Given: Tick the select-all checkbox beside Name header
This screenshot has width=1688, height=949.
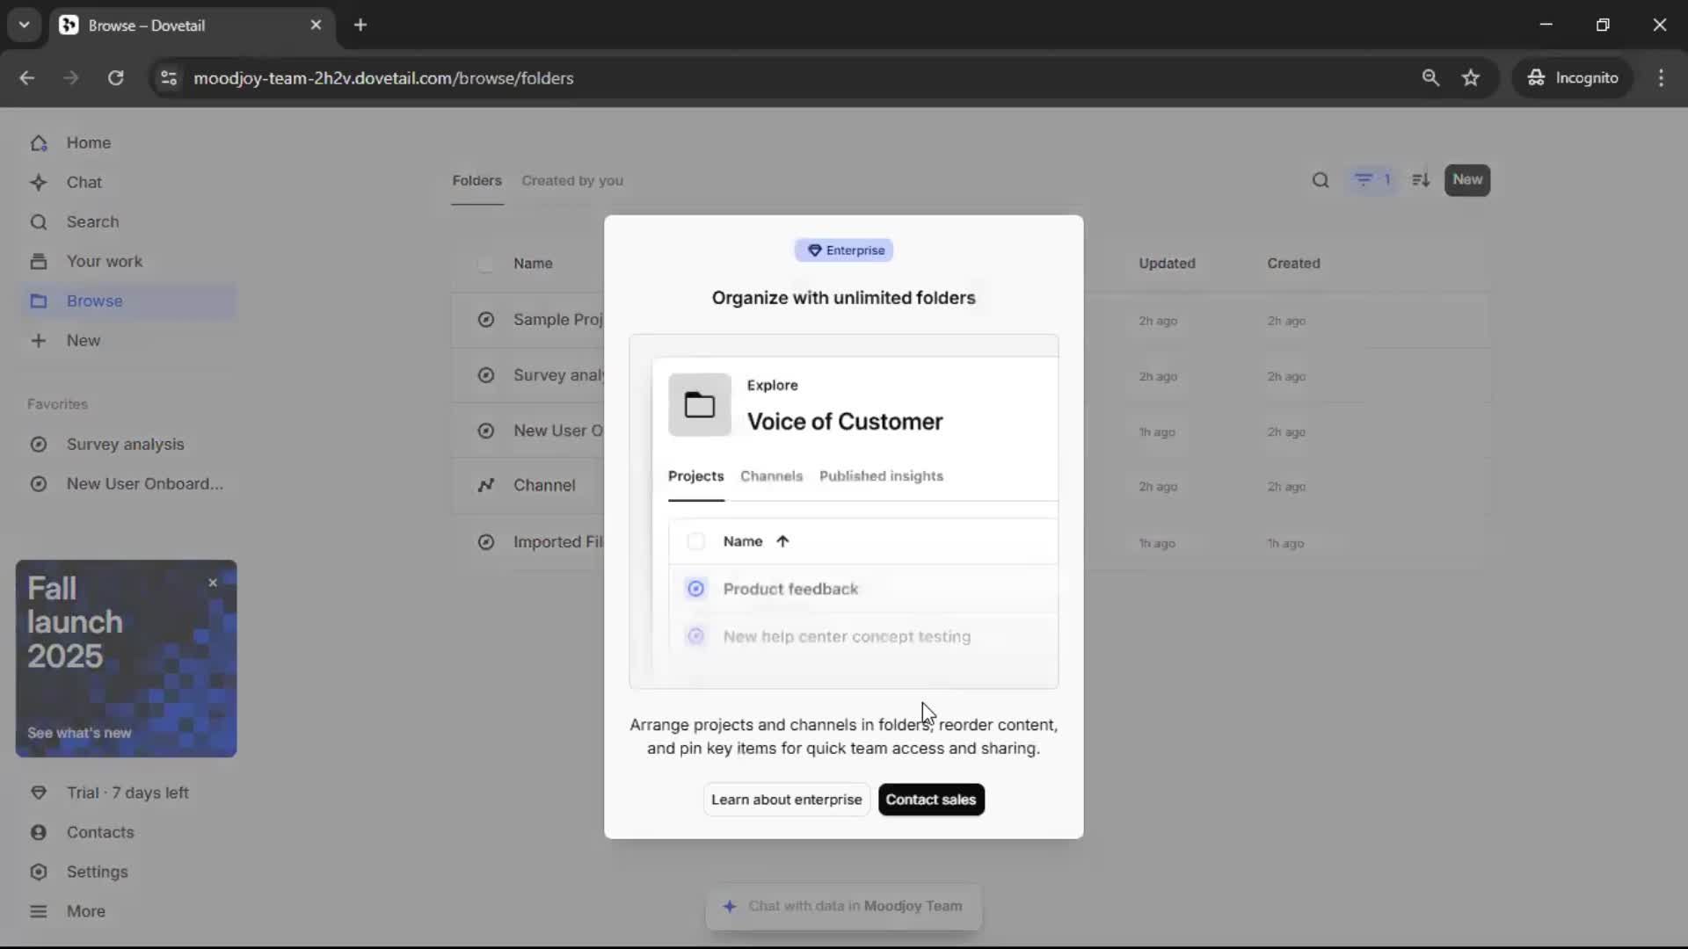Looking at the screenshot, I should pos(485,264).
